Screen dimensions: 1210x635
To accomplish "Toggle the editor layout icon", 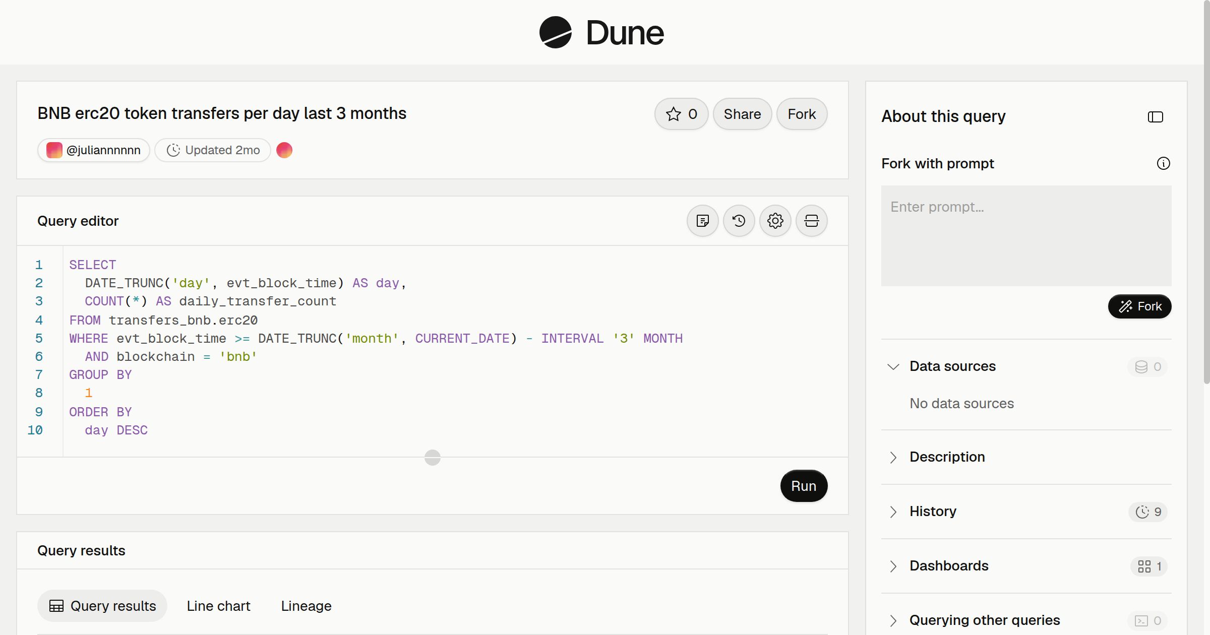I will pyautogui.click(x=811, y=221).
